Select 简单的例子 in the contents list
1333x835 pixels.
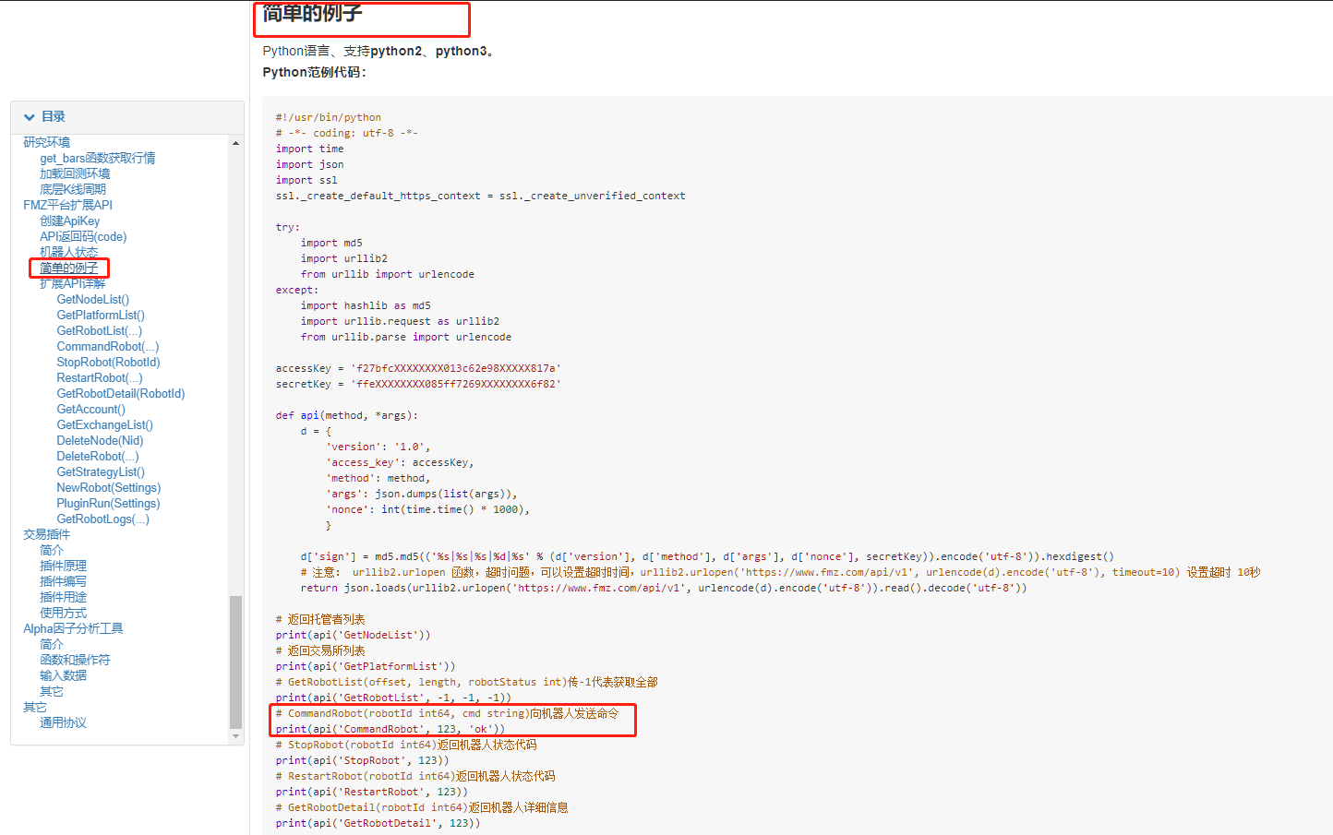tap(69, 268)
